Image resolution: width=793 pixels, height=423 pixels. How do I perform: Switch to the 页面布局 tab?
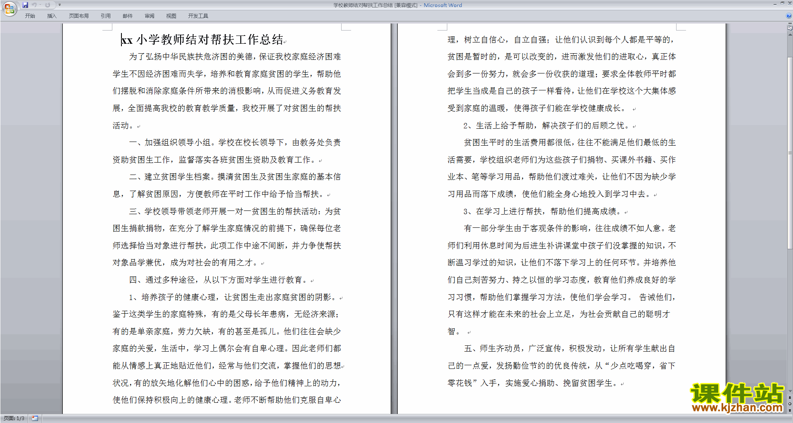pos(79,16)
